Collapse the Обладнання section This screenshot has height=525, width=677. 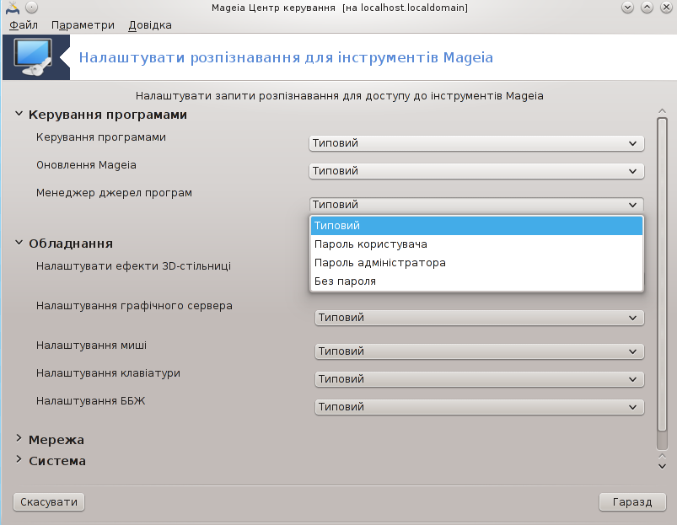(19, 243)
